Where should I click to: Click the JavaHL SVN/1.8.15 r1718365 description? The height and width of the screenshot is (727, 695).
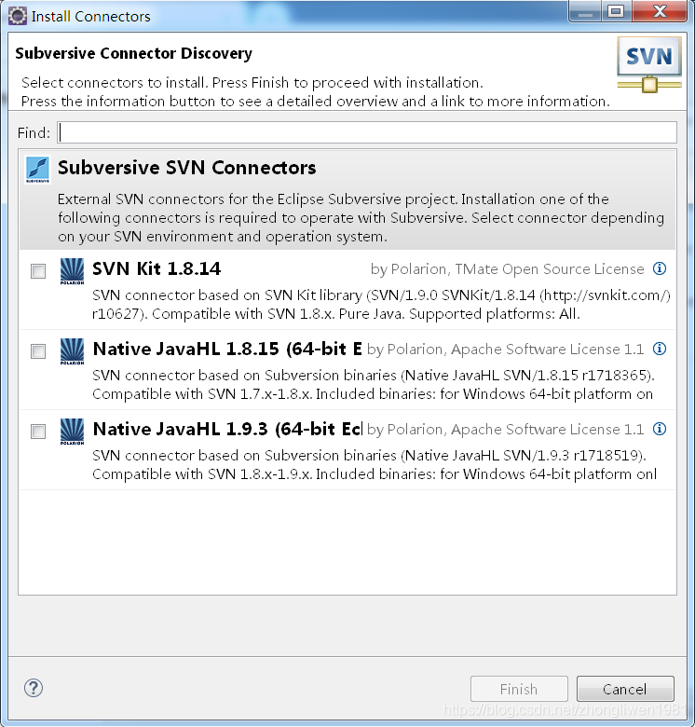373,385
